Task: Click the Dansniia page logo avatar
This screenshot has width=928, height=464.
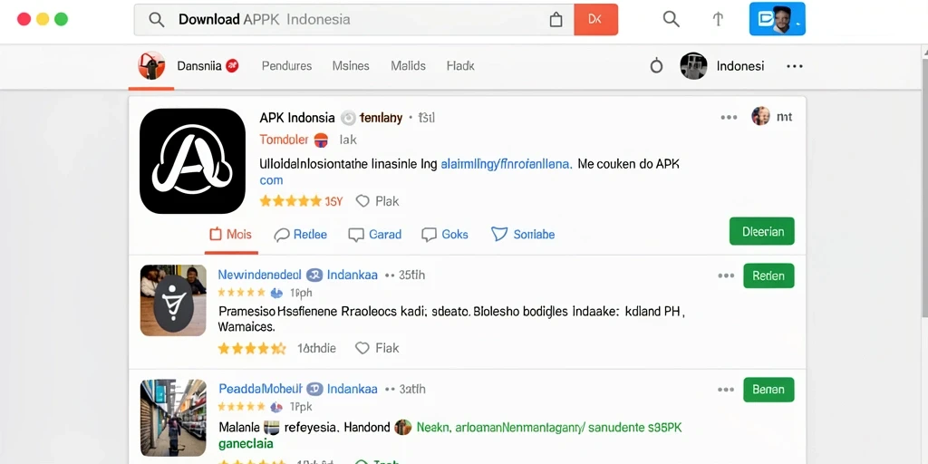Action: tap(151, 65)
